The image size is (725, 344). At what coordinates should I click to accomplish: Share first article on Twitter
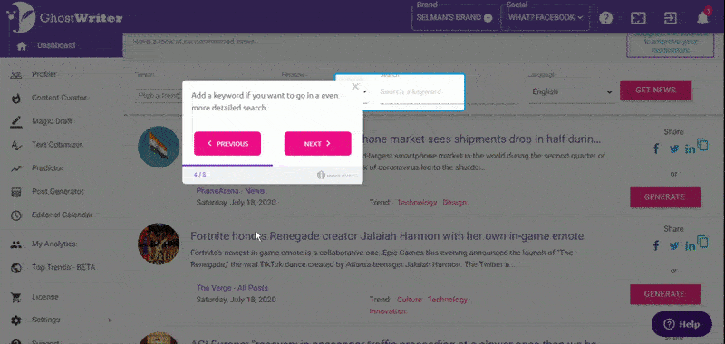[673, 148]
